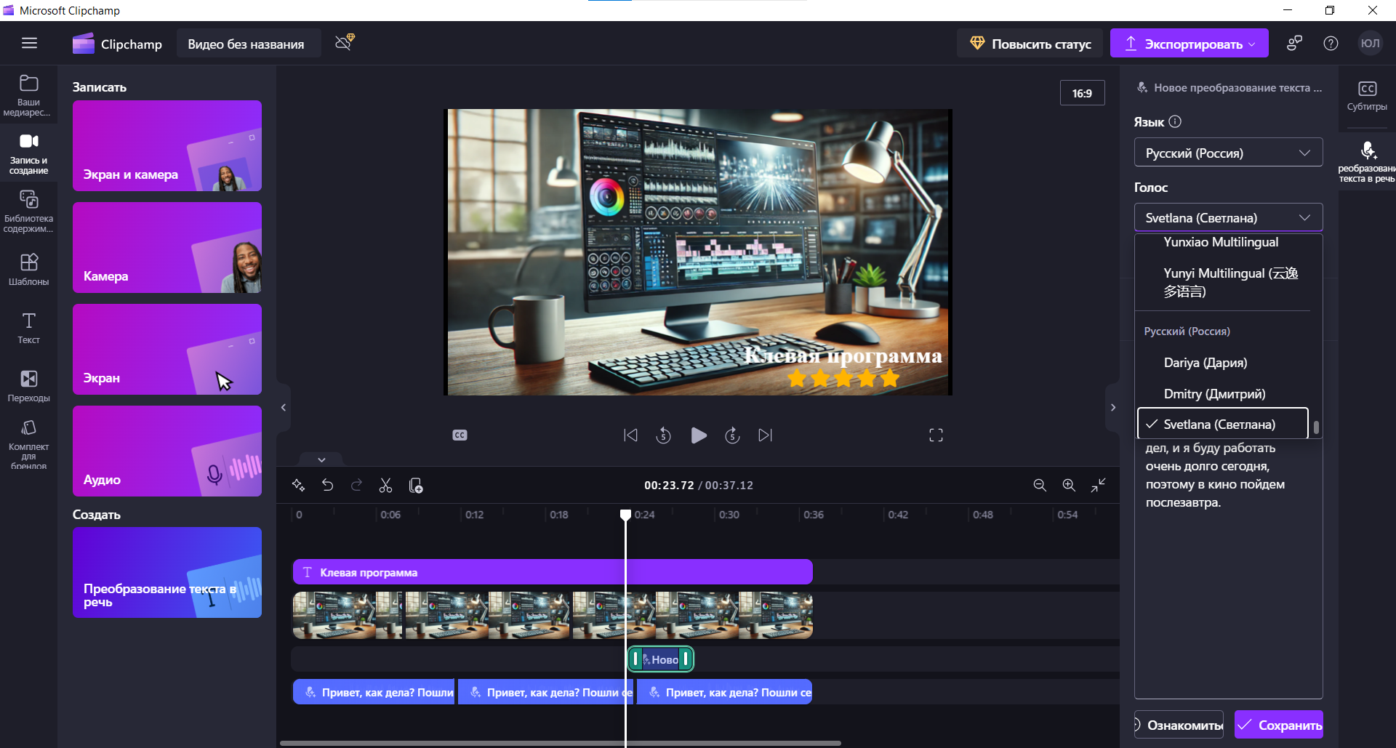Open the Субтитры tab

[1367, 95]
